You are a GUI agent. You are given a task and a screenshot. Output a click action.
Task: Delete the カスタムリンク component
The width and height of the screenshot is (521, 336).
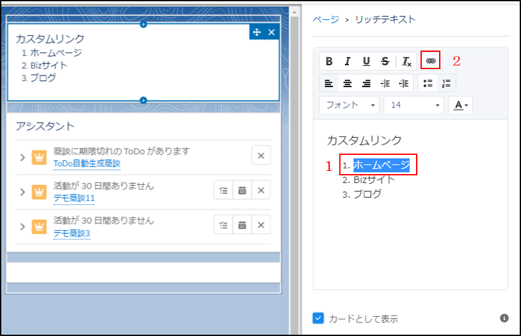pyautogui.click(x=271, y=32)
